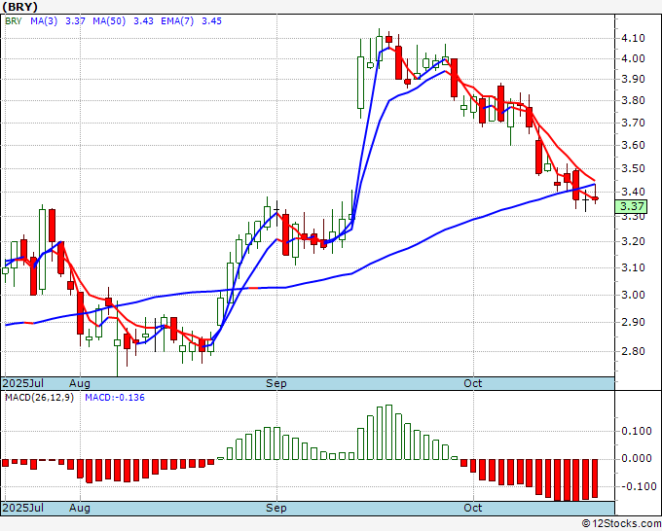Click the green 3.37 current price tag
The height and width of the screenshot is (531, 662).
631,207
